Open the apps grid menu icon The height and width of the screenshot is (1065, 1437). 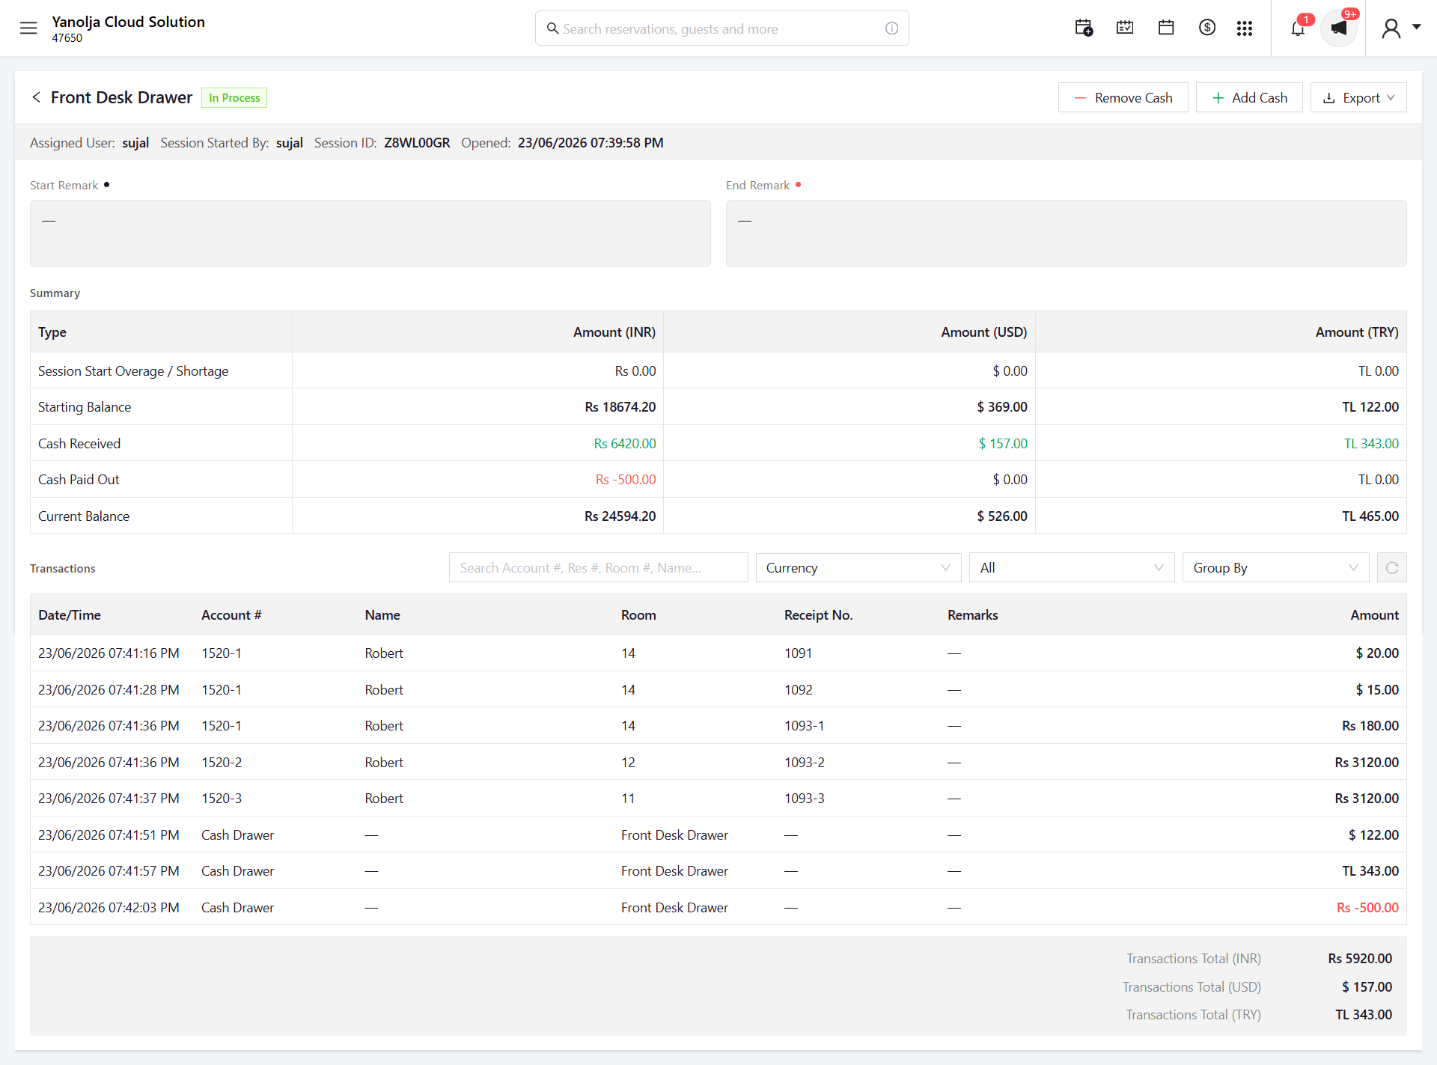[x=1245, y=28]
